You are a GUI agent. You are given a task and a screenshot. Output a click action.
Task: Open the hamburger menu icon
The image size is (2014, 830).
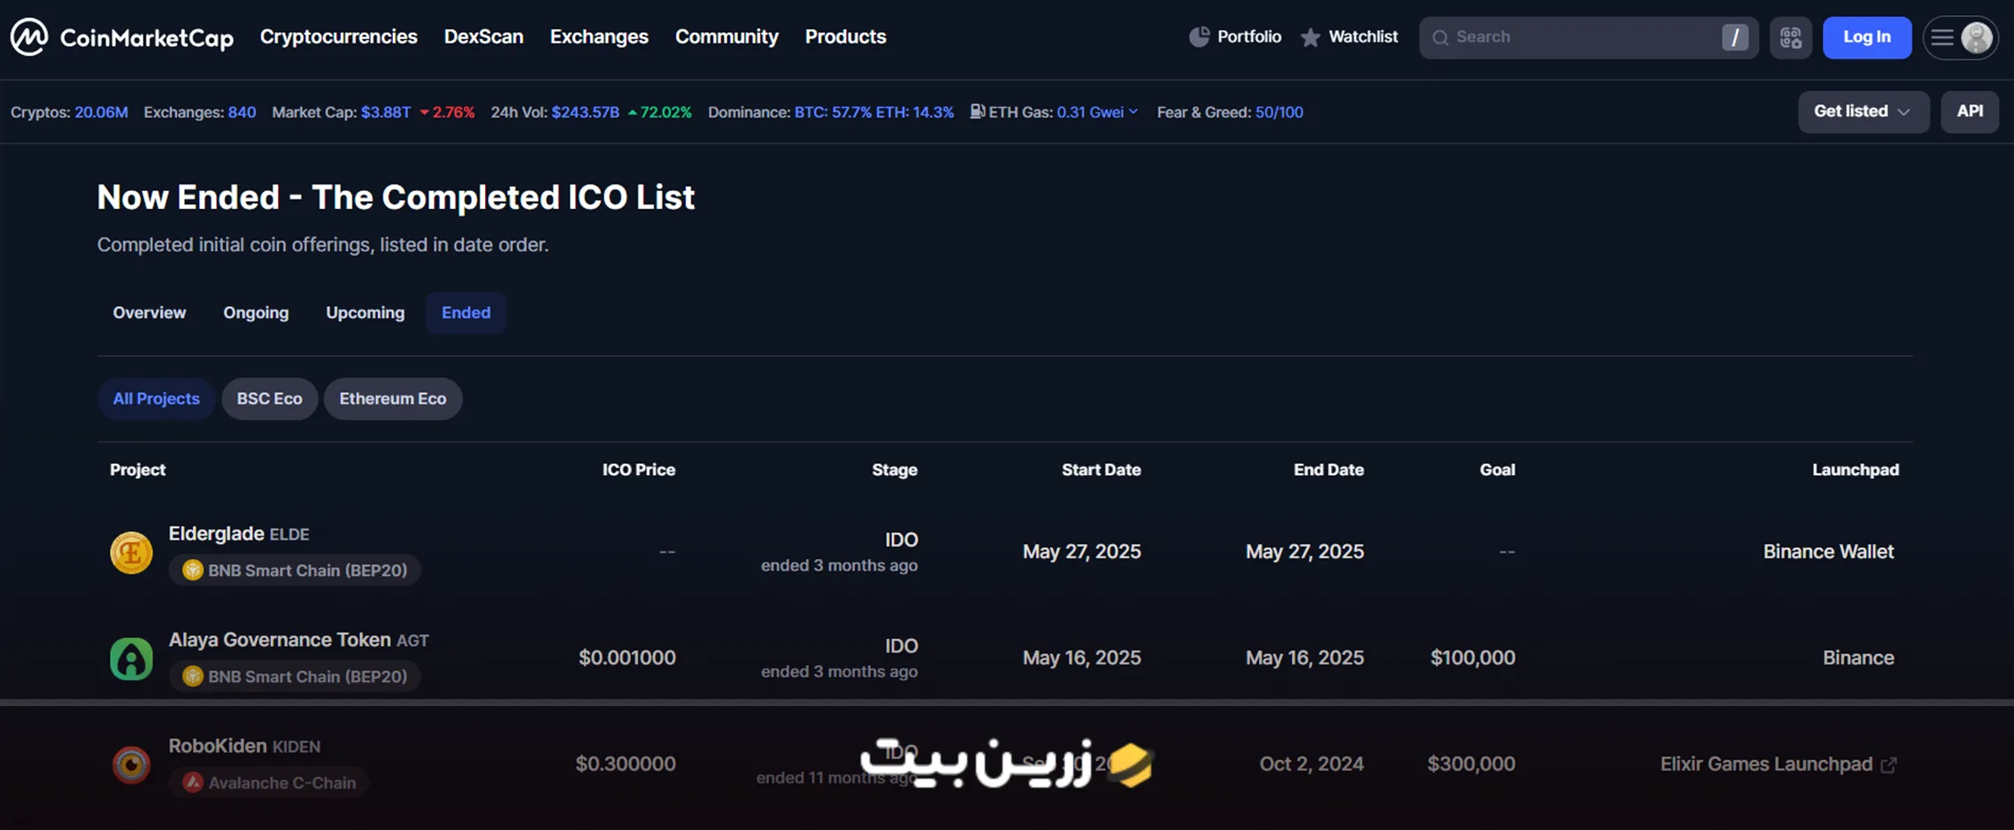click(1942, 37)
